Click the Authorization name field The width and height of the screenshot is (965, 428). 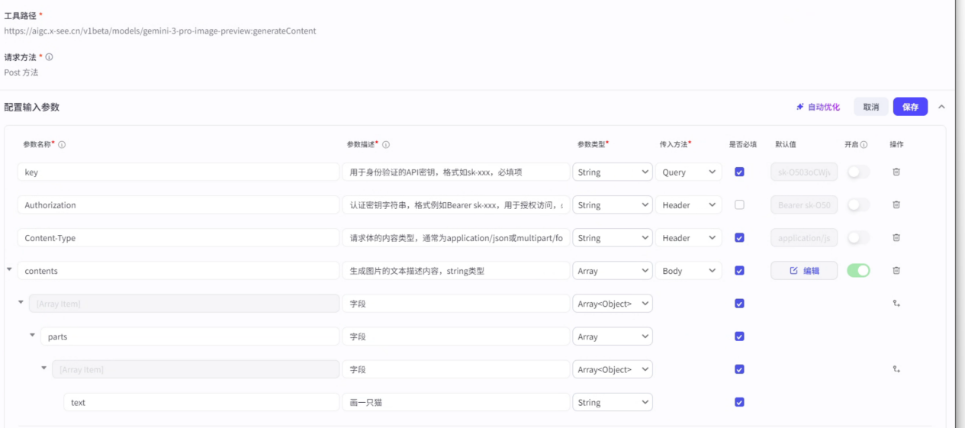[179, 204]
